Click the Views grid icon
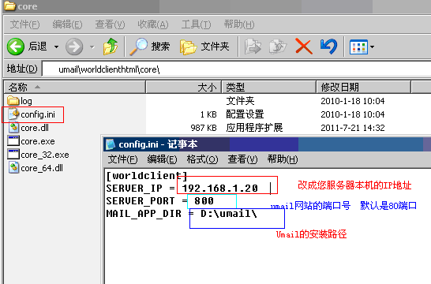The width and height of the screenshot is (431, 284). coord(358,47)
